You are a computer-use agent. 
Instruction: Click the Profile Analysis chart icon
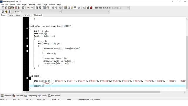(x=88, y=8)
